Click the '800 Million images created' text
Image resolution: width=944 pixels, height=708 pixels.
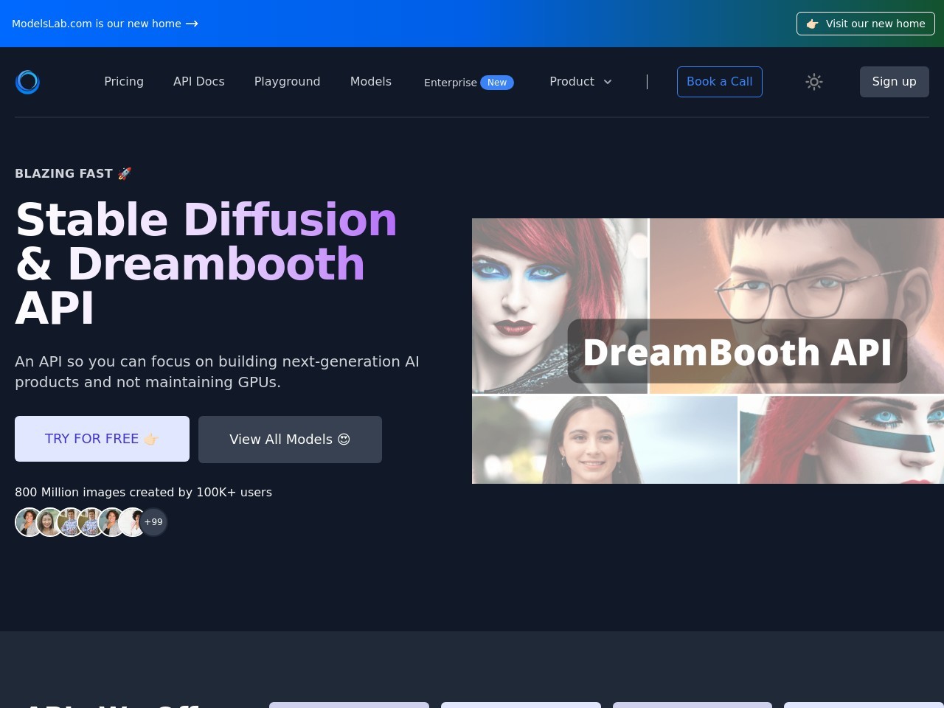click(143, 492)
